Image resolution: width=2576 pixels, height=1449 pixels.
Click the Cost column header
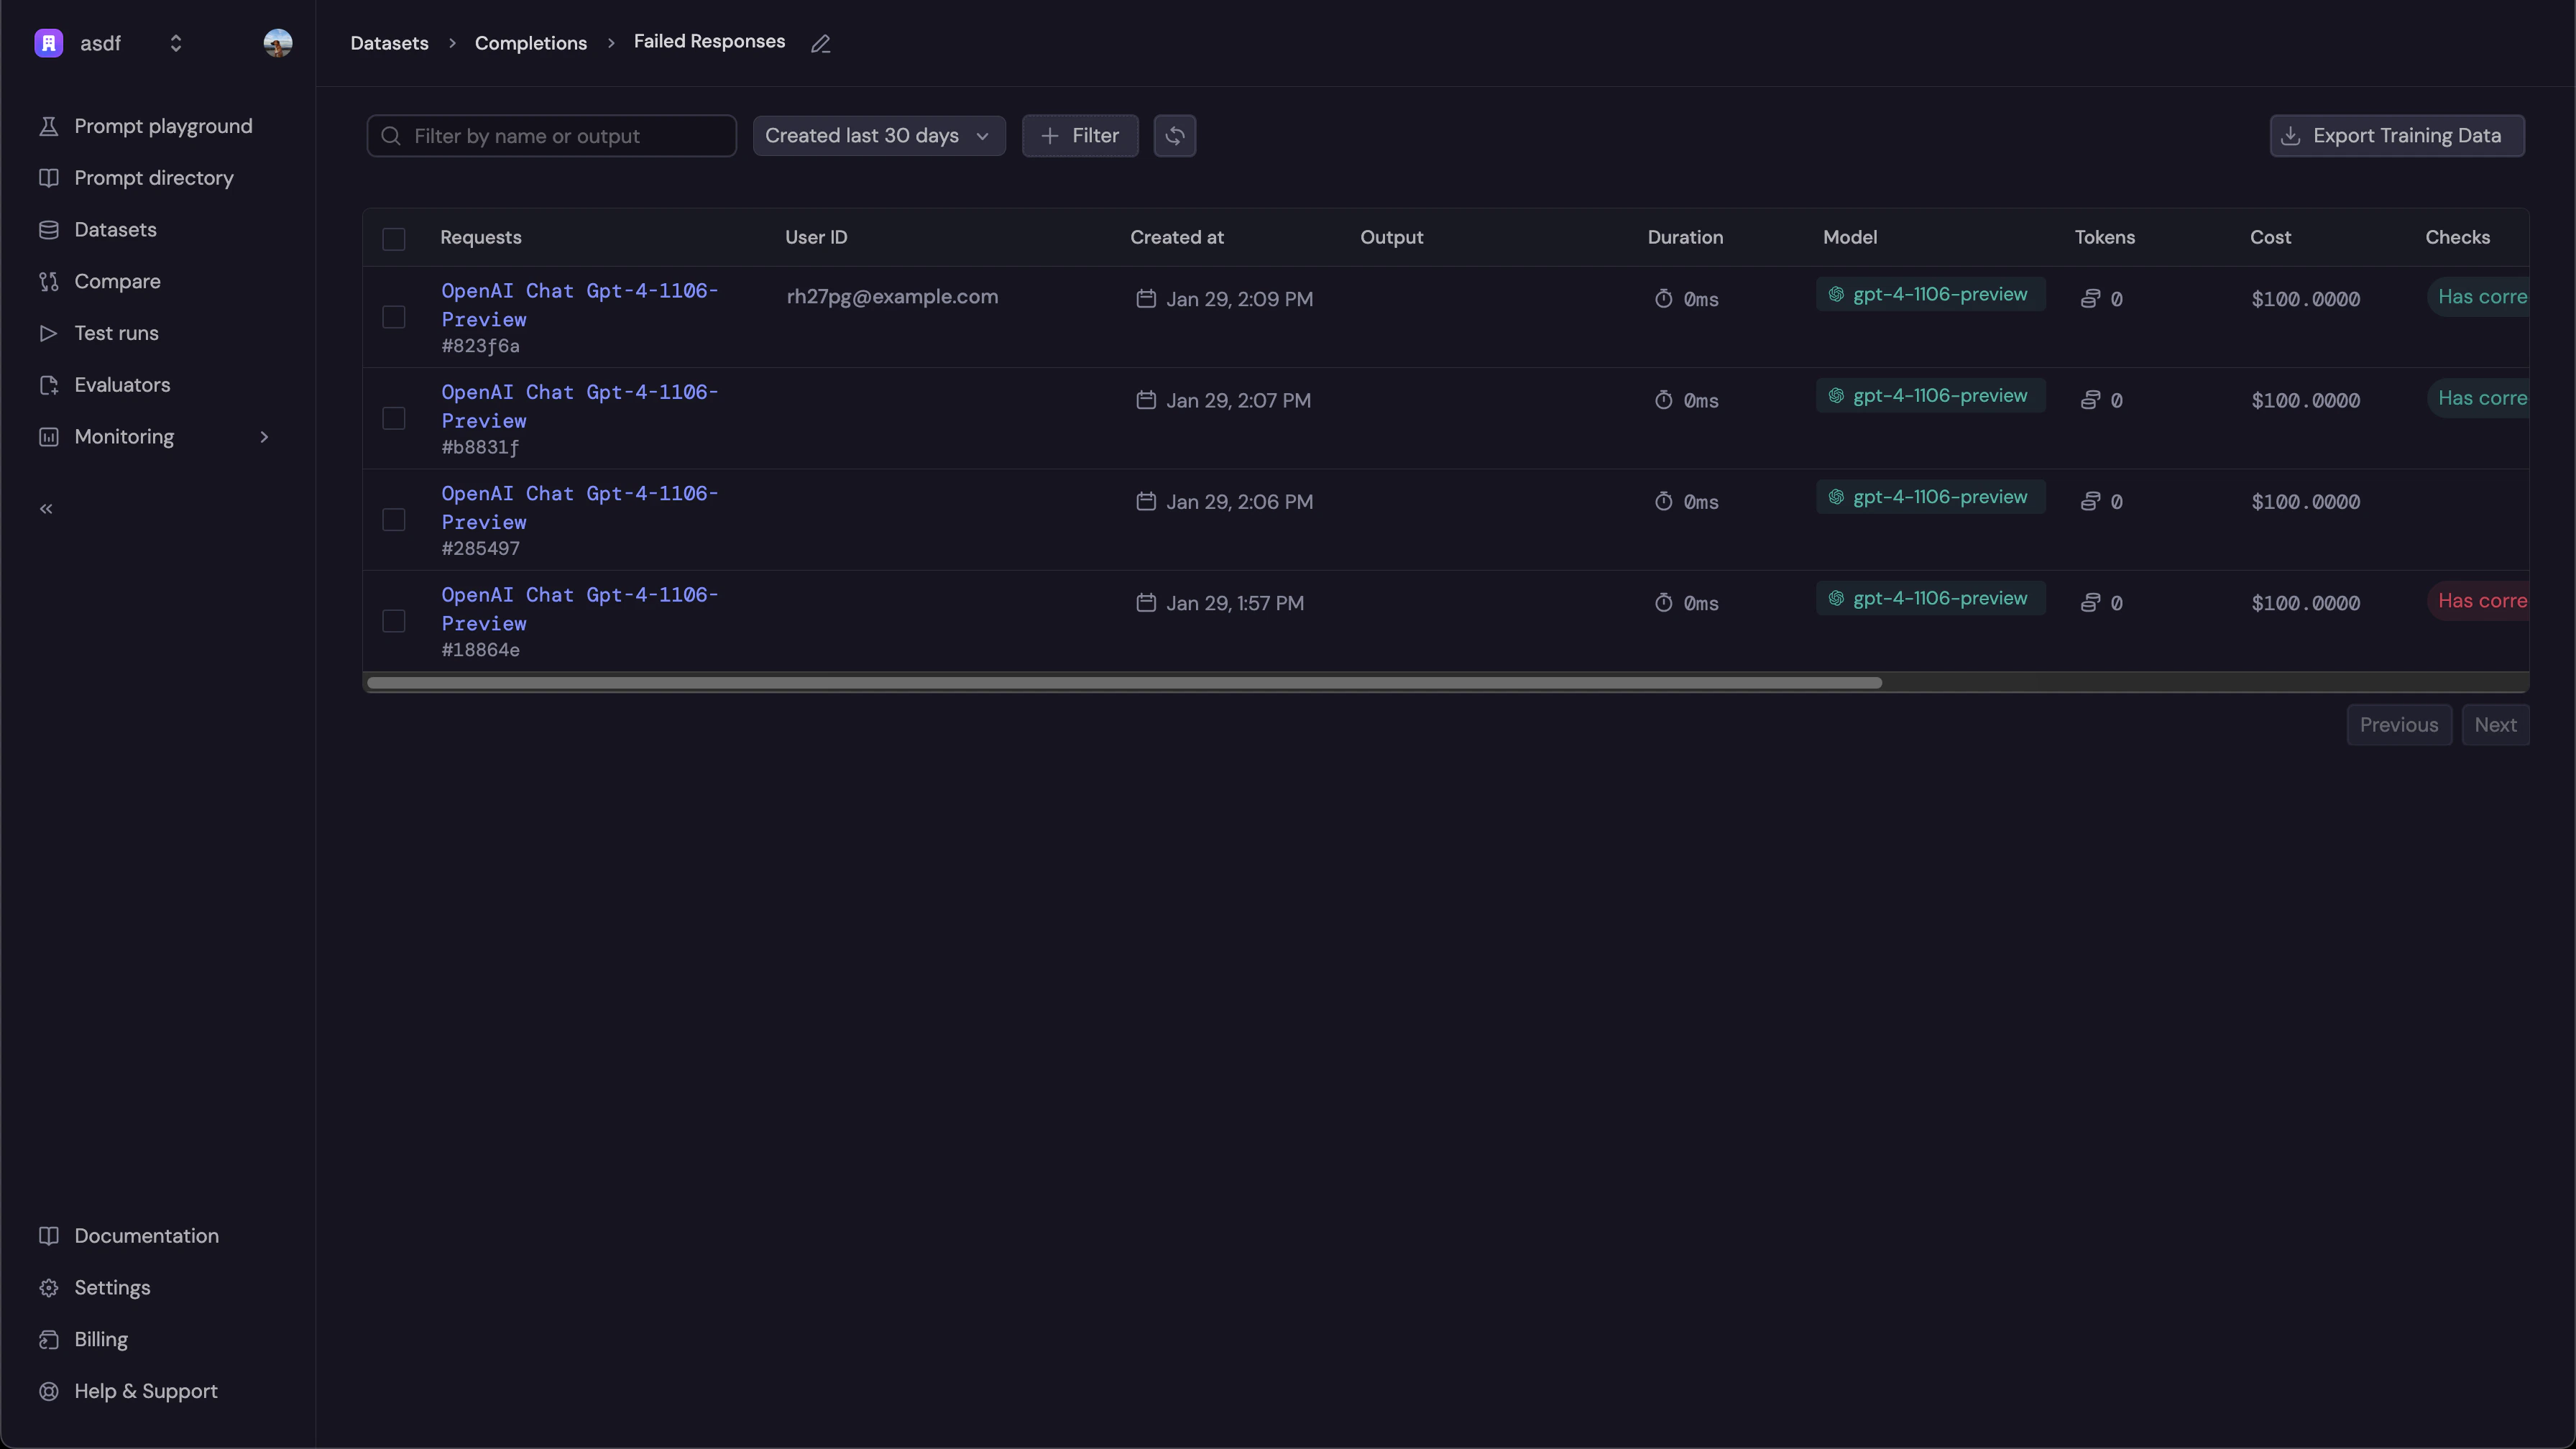2270,238
